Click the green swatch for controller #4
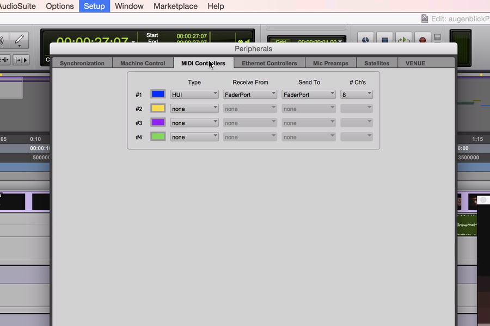The width and height of the screenshot is (490, 326). point(158,137)
